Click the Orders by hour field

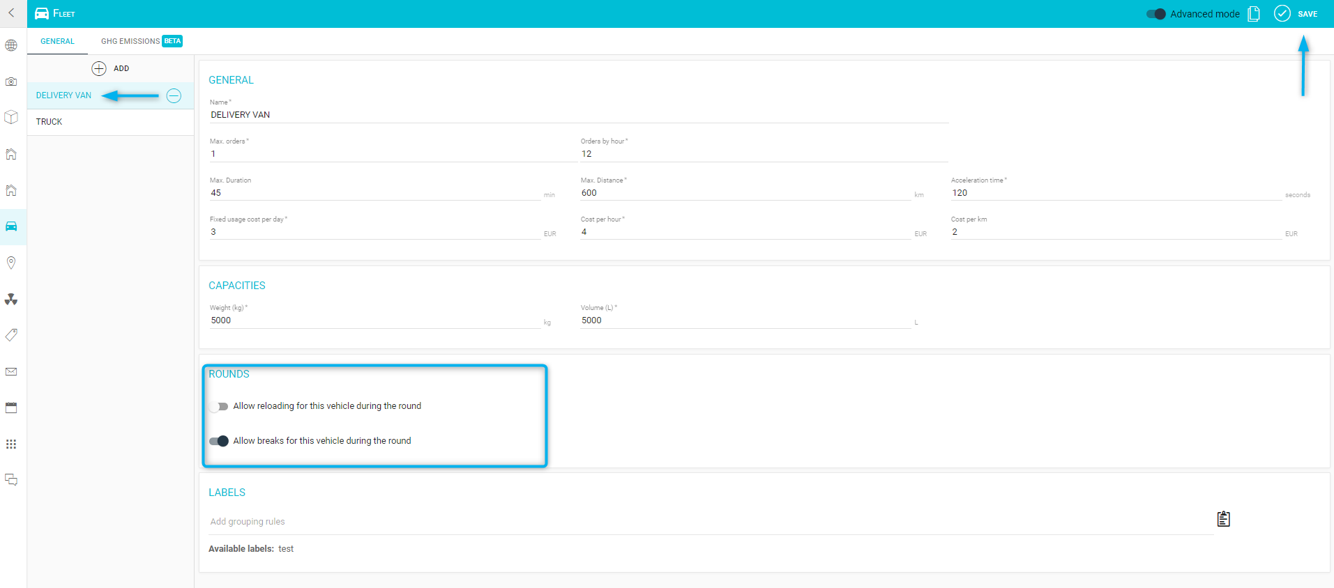(x=764, y=154)
